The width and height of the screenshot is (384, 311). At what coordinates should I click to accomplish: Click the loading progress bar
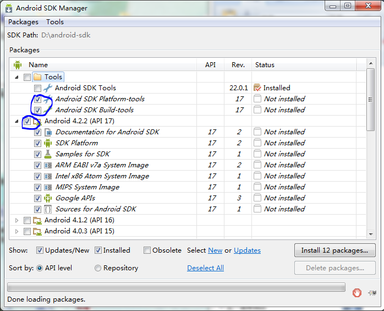(x=176, y=287)
